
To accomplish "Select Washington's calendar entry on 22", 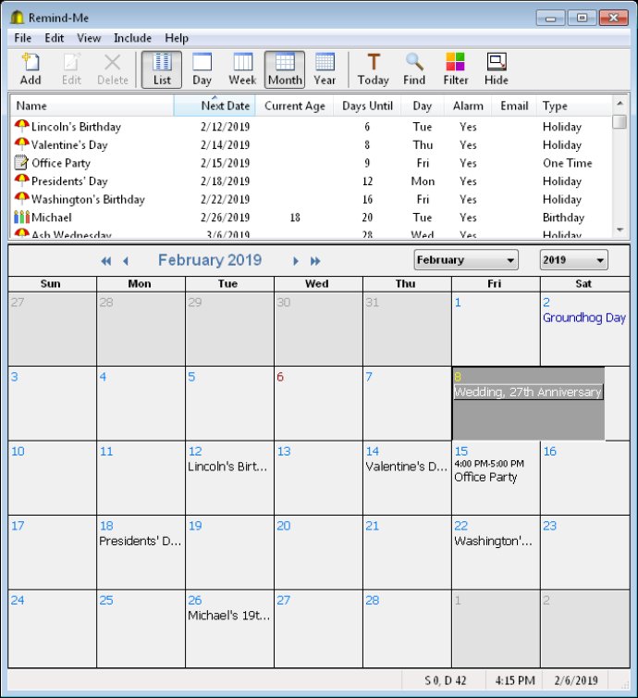I will click(x=493, y=541).
